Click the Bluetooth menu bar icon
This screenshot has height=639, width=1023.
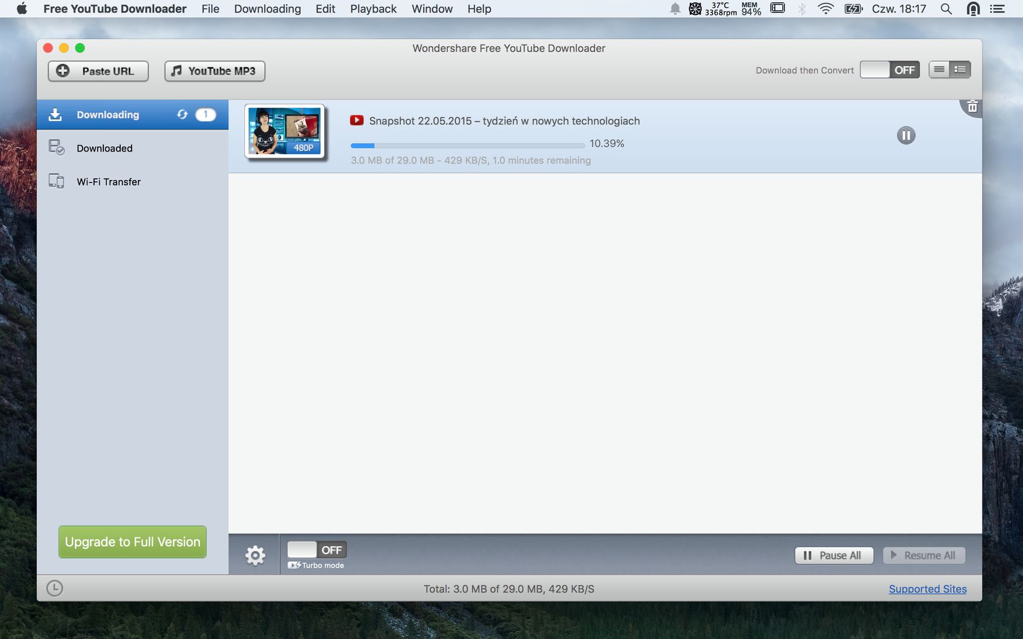tap(802, 9)
